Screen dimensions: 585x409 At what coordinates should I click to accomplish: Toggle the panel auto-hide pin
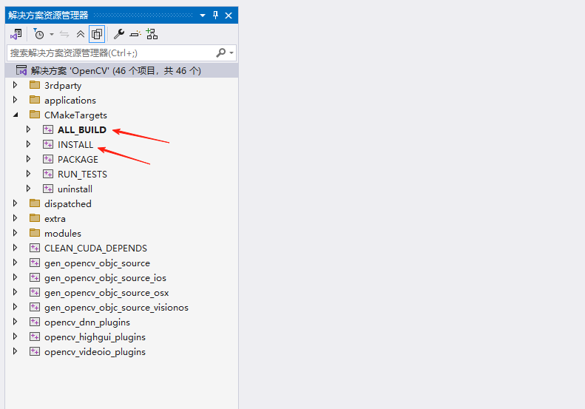(215, 16)
